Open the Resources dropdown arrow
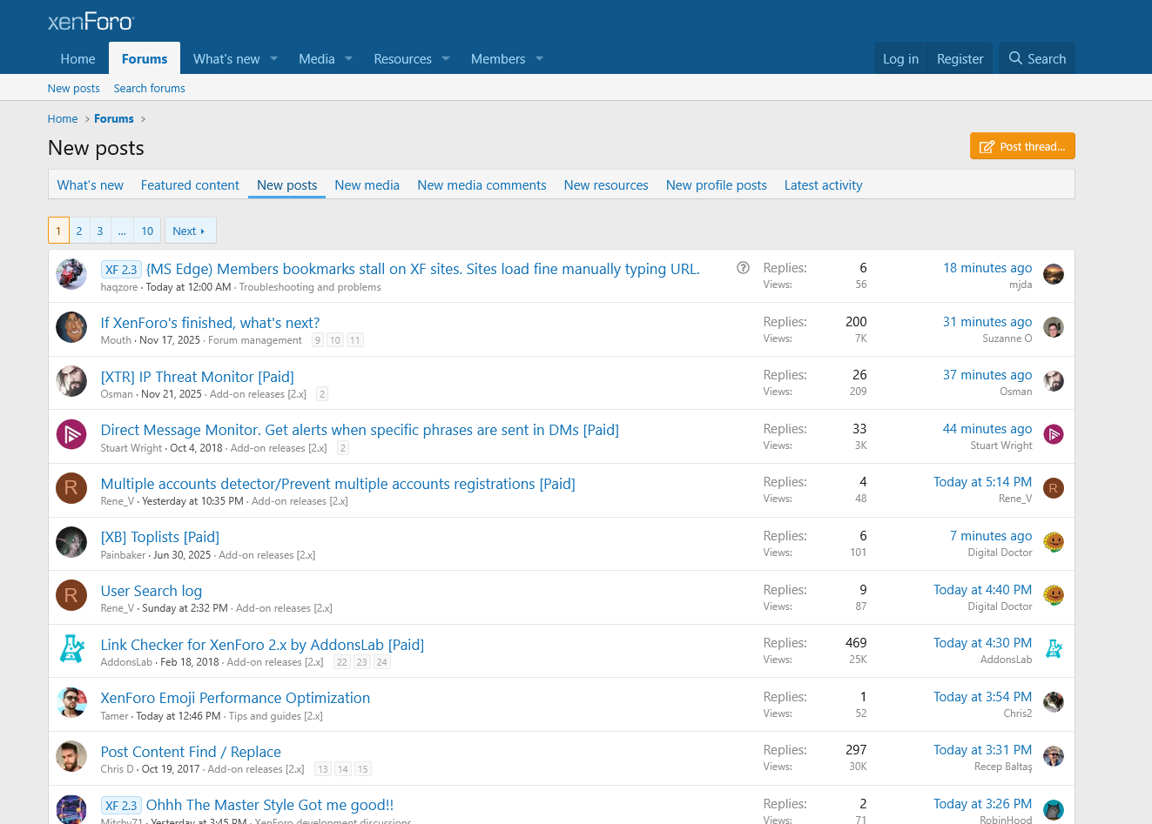 click(x=446, y=59)
